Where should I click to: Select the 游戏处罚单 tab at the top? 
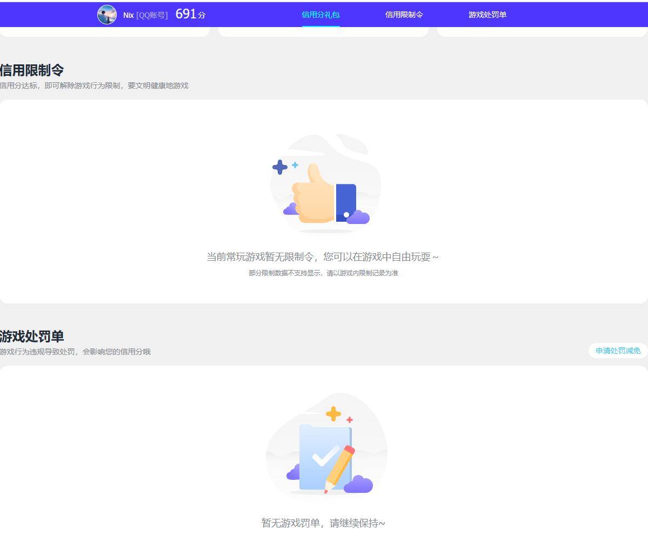tap(487, 16)
